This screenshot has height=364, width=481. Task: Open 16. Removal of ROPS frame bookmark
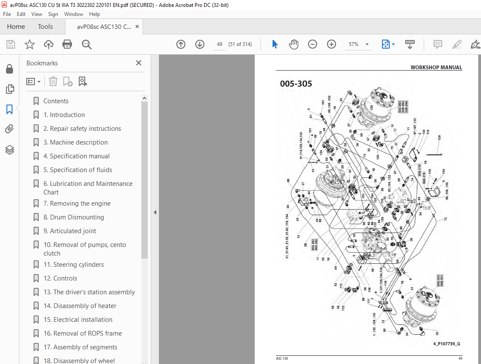83,333
